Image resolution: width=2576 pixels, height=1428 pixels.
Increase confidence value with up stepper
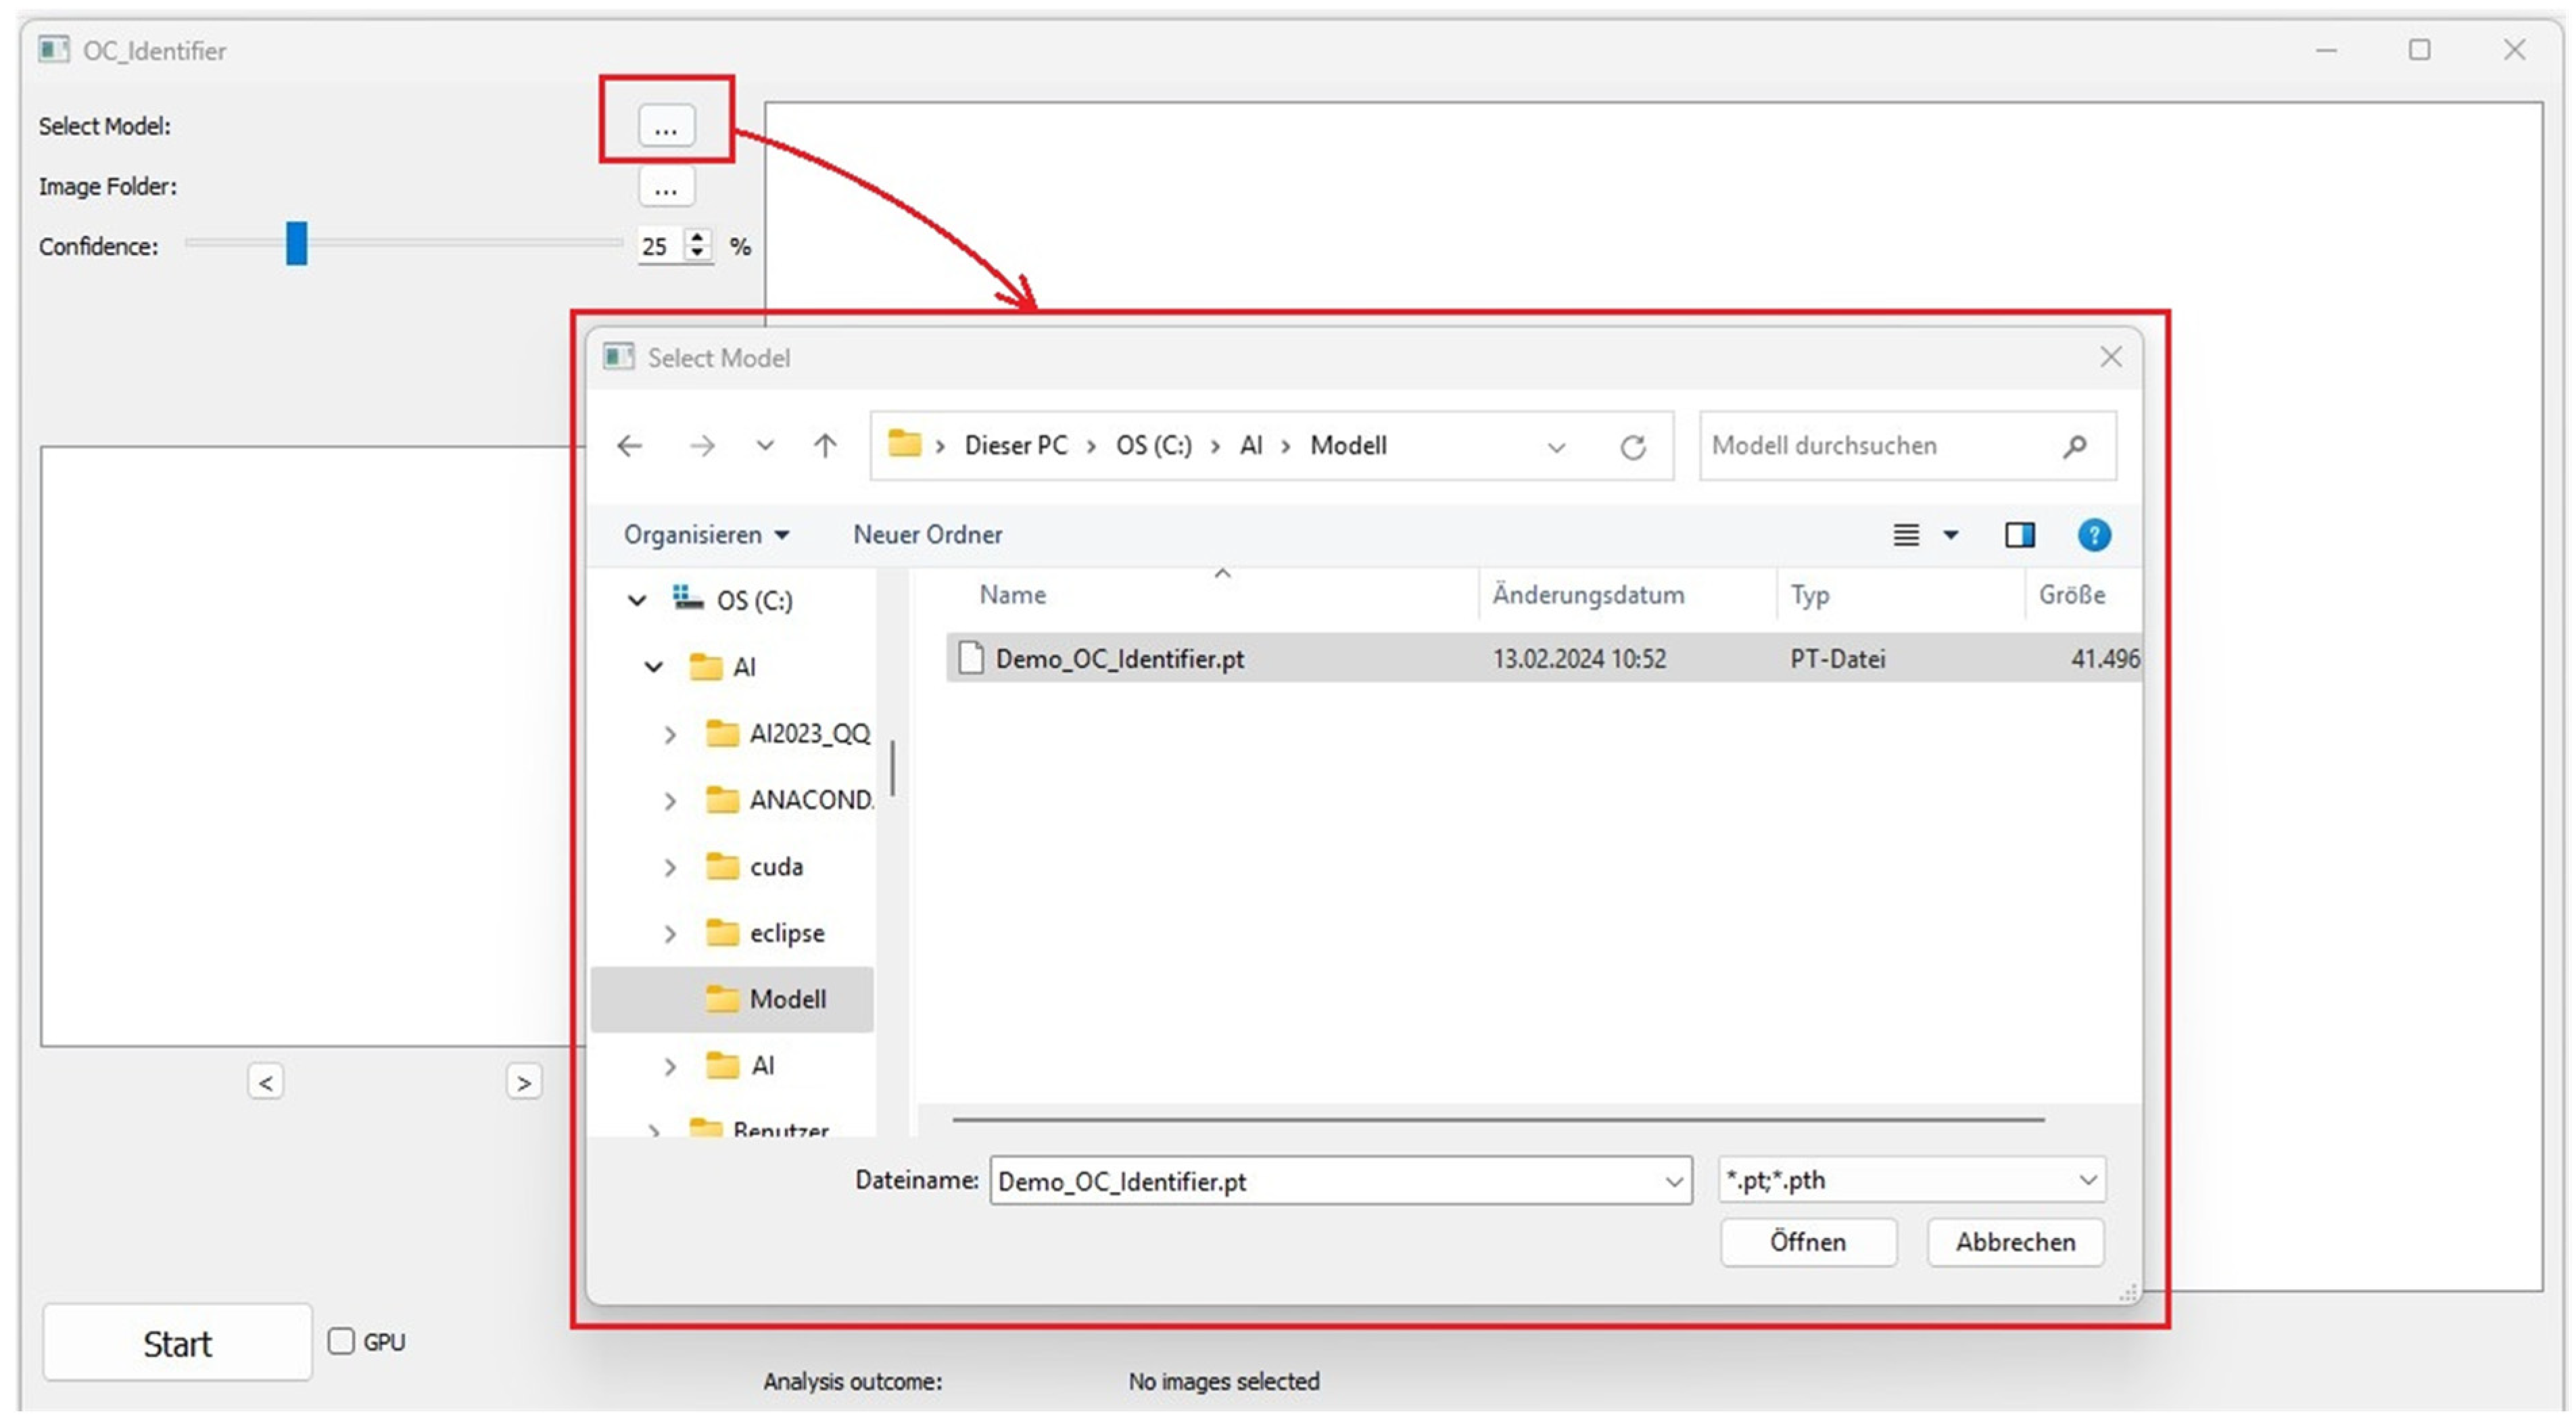pos(697,237)
